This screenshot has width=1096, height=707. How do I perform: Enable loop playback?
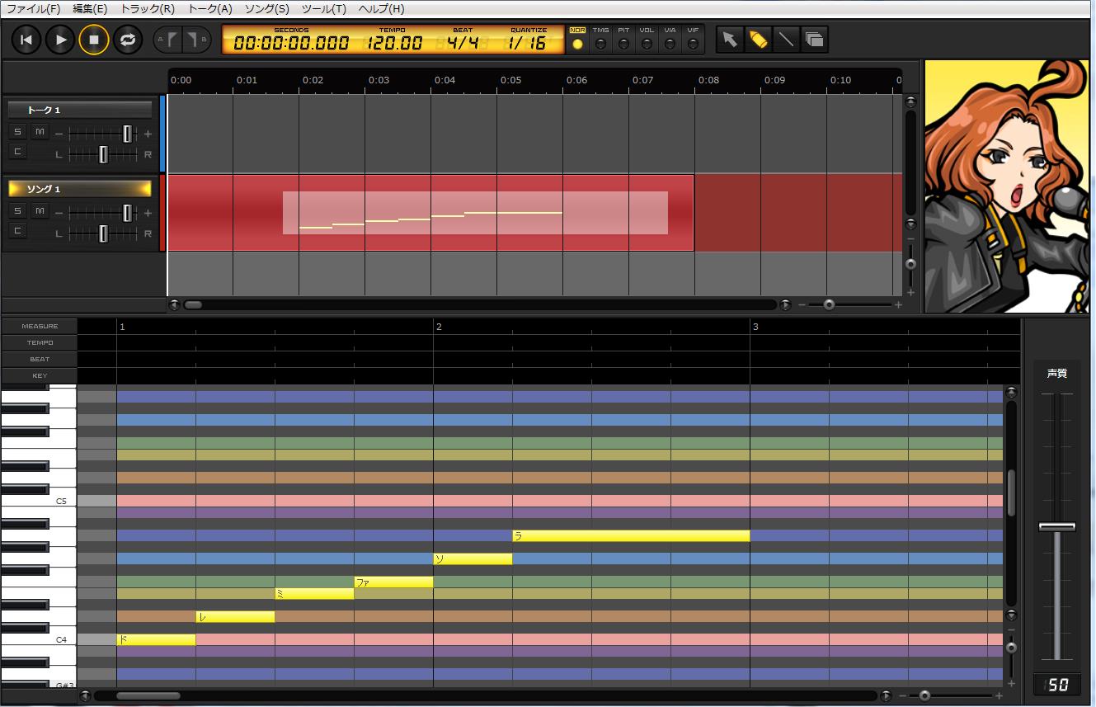(x=128, y=39)
